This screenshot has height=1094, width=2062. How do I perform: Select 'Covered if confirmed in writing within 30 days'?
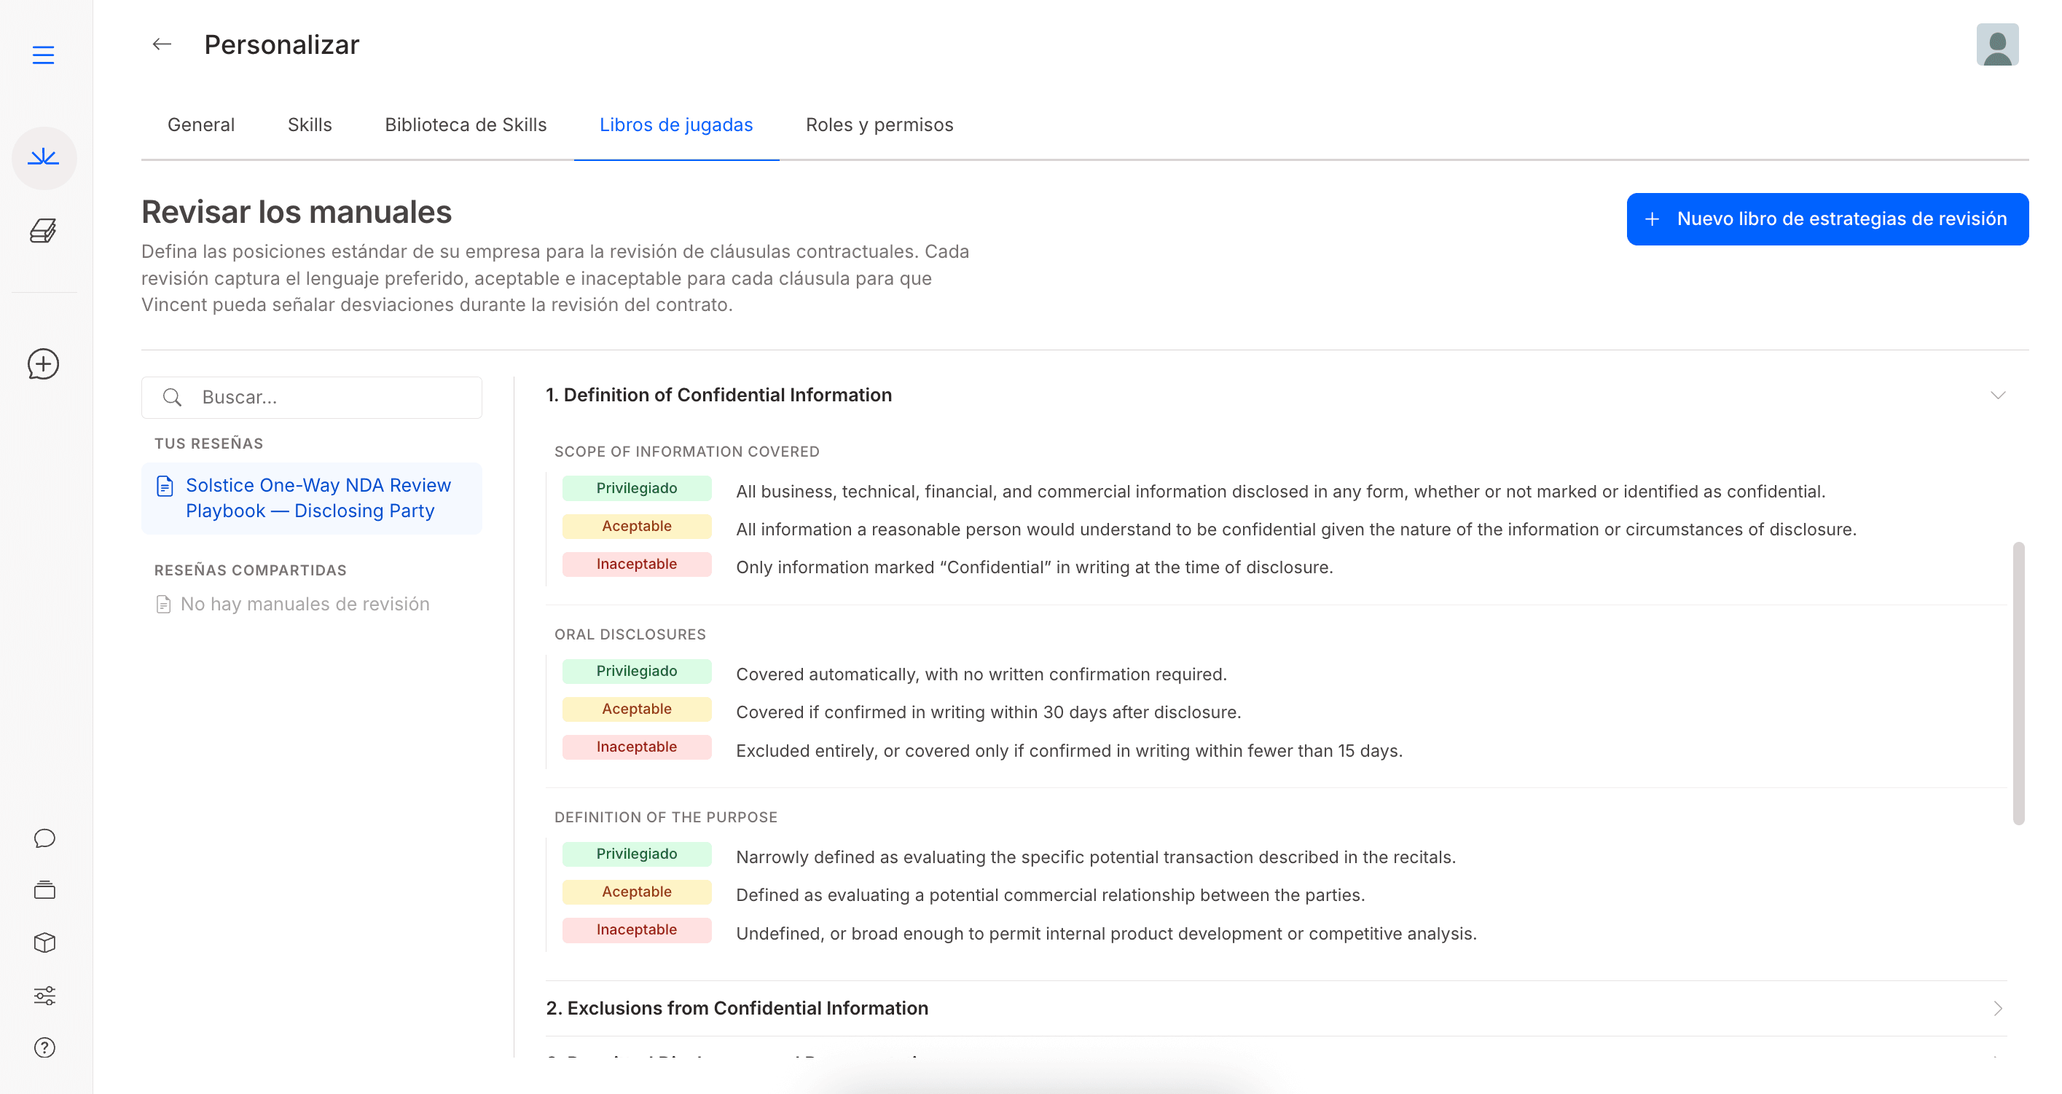(989, 712)
